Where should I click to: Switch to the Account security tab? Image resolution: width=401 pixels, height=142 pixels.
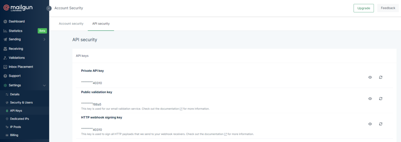pyautogui.click(x=71, y=23)
